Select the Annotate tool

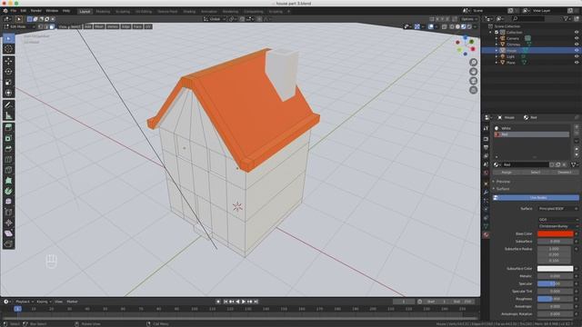(8, 105)
